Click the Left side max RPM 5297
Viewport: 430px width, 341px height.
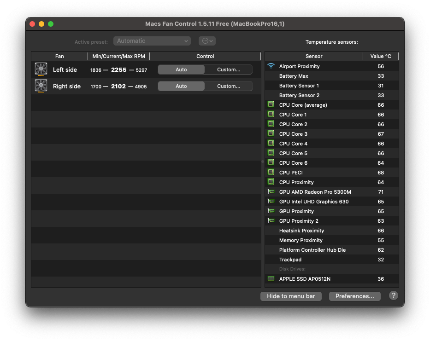coord(141,70)
